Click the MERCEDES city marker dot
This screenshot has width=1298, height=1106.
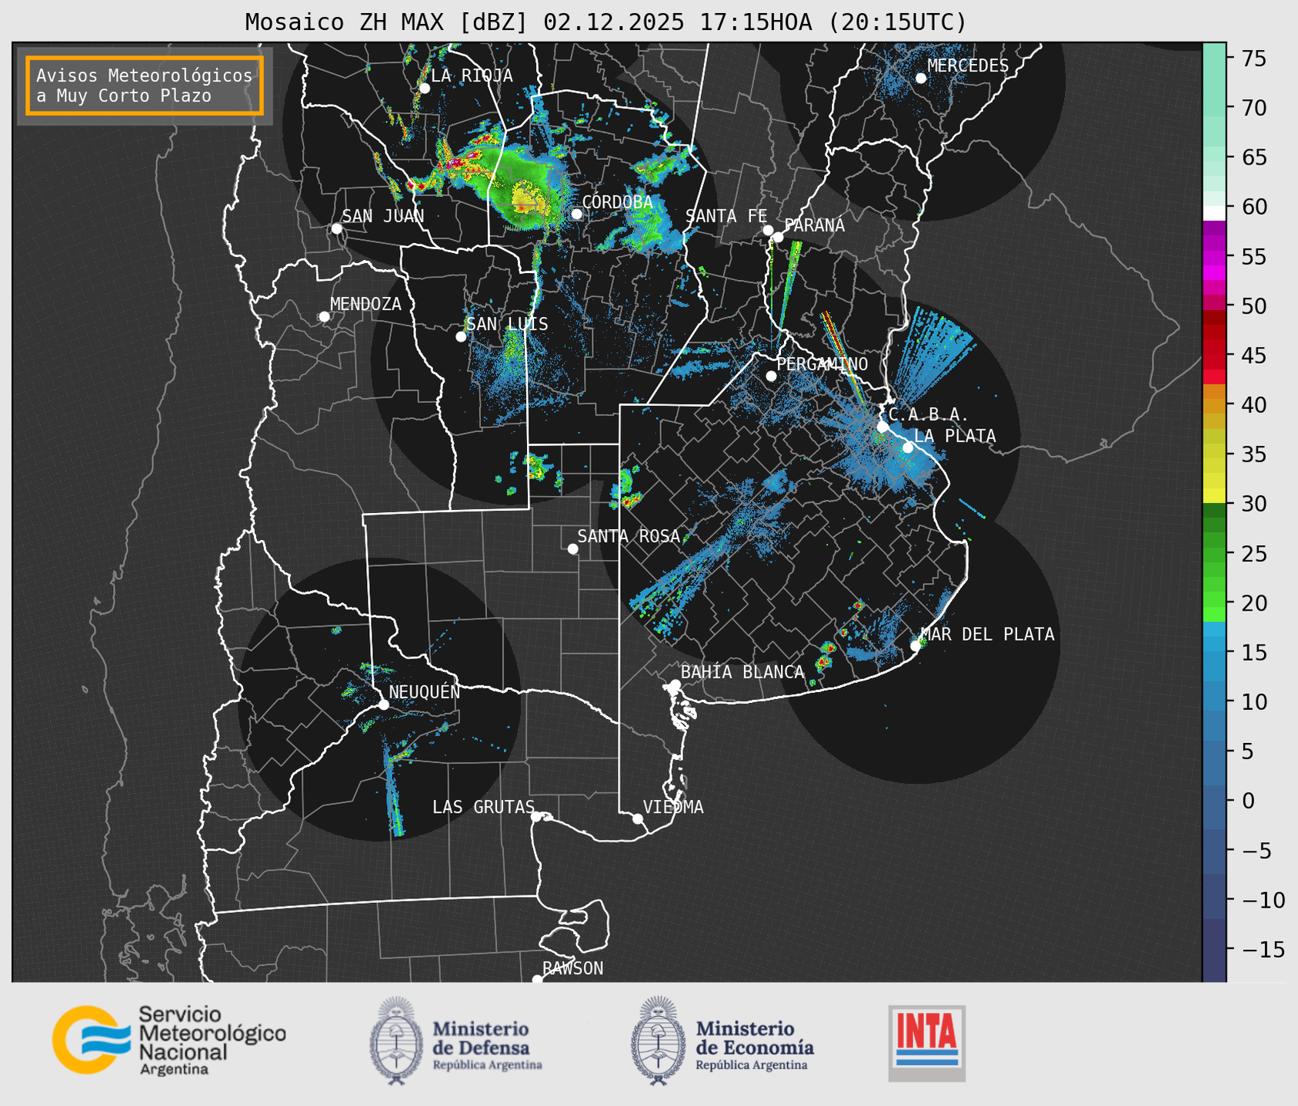[x=921, y=78]
